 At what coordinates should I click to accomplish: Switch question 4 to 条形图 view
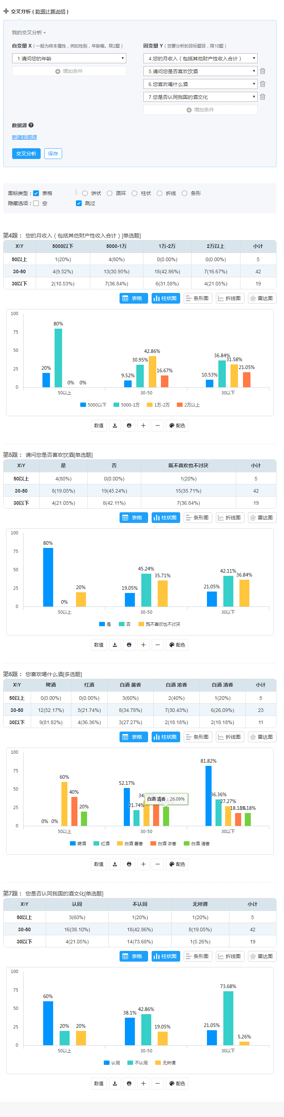coord(198,298)
